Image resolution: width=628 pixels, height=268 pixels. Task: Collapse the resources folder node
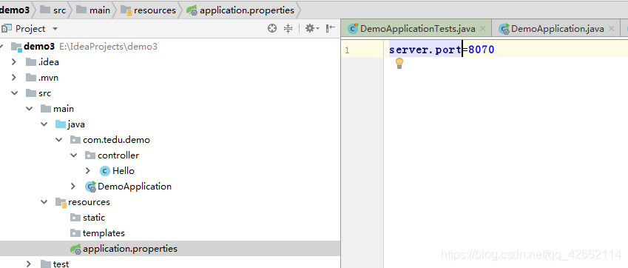44,202
